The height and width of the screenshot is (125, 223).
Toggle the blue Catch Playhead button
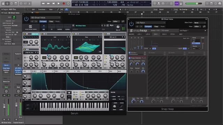pos(67,9)
